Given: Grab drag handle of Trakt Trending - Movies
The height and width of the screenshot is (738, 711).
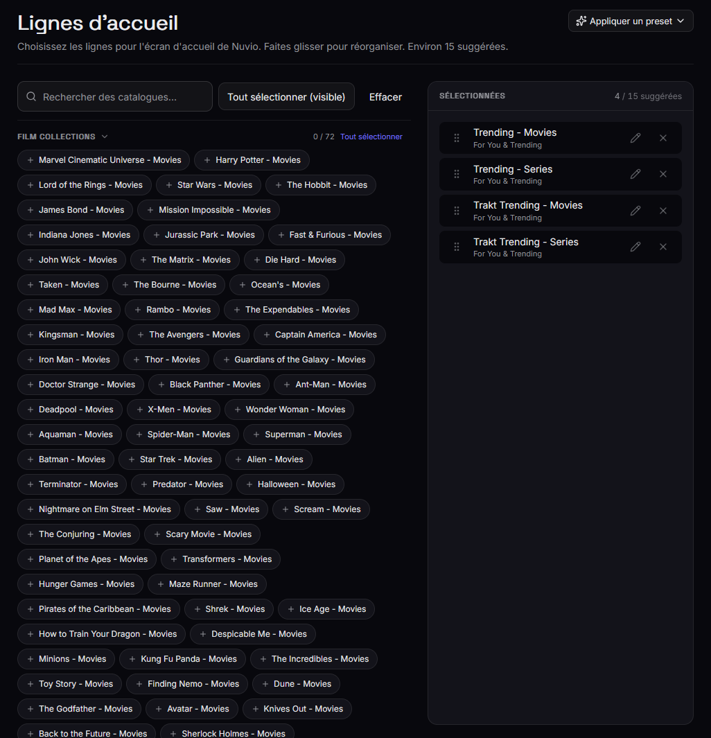Looking at the screenshot, I should 457,211.
